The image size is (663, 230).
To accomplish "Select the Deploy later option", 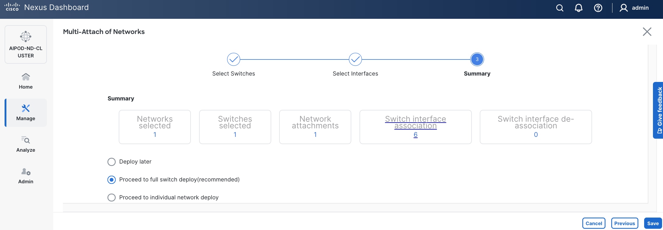I will [112, 162].
